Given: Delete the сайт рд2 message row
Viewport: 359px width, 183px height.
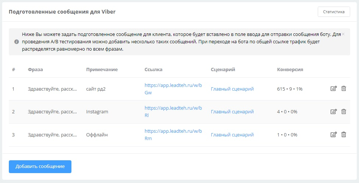Looking at the screenshot, I should (x=344, y=89).
